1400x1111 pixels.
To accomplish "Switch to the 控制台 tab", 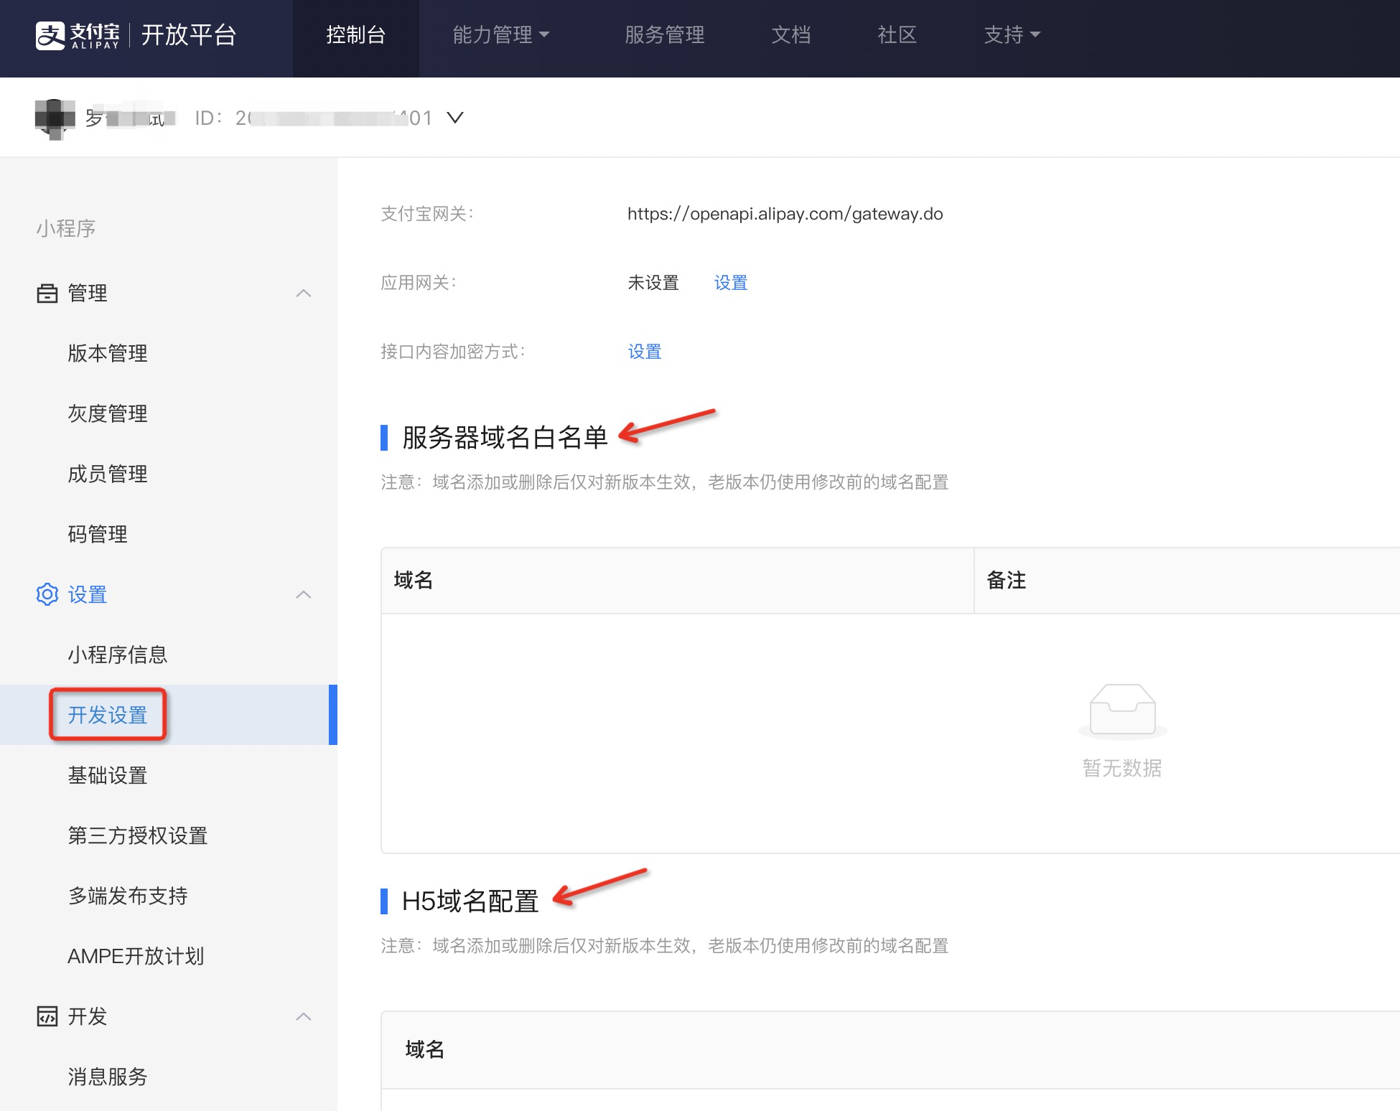I will click(x=355, y=35).
